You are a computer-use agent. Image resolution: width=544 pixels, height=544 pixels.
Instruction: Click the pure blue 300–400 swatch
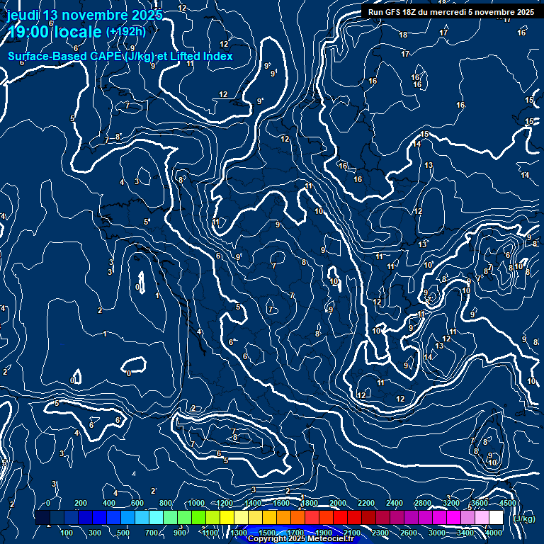(100, 517)
